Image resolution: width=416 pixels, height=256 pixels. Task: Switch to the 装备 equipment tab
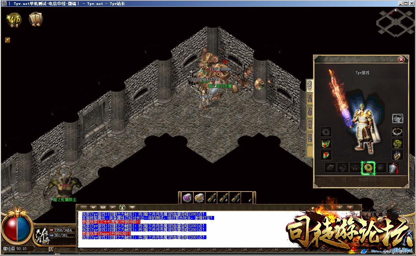pyautogui.click(x=310, y=85)
